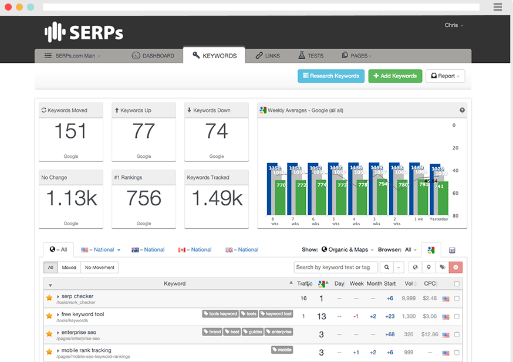Open the Links tab
The image size is (513, 362).
pyautogui.click(x=268, y=56)
